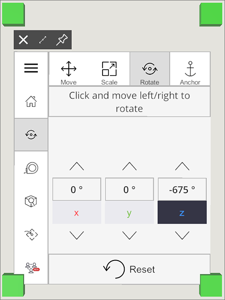Increase x rotation with up chevron
Screen dimensions: 225x300
click(x=76, y=166)
